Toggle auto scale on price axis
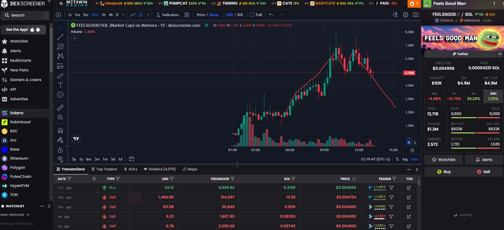Screen dimensions: 504x230 (414, 159)
